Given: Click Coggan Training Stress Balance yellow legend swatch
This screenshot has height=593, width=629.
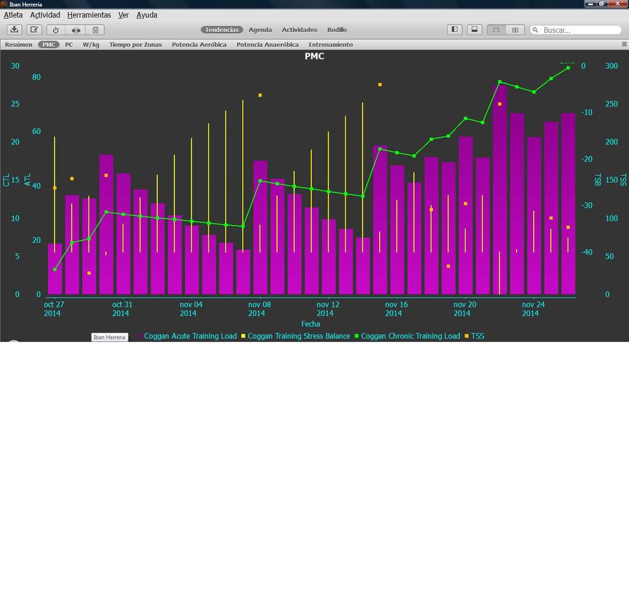Looking at the screenshot, I should point(243,336).
